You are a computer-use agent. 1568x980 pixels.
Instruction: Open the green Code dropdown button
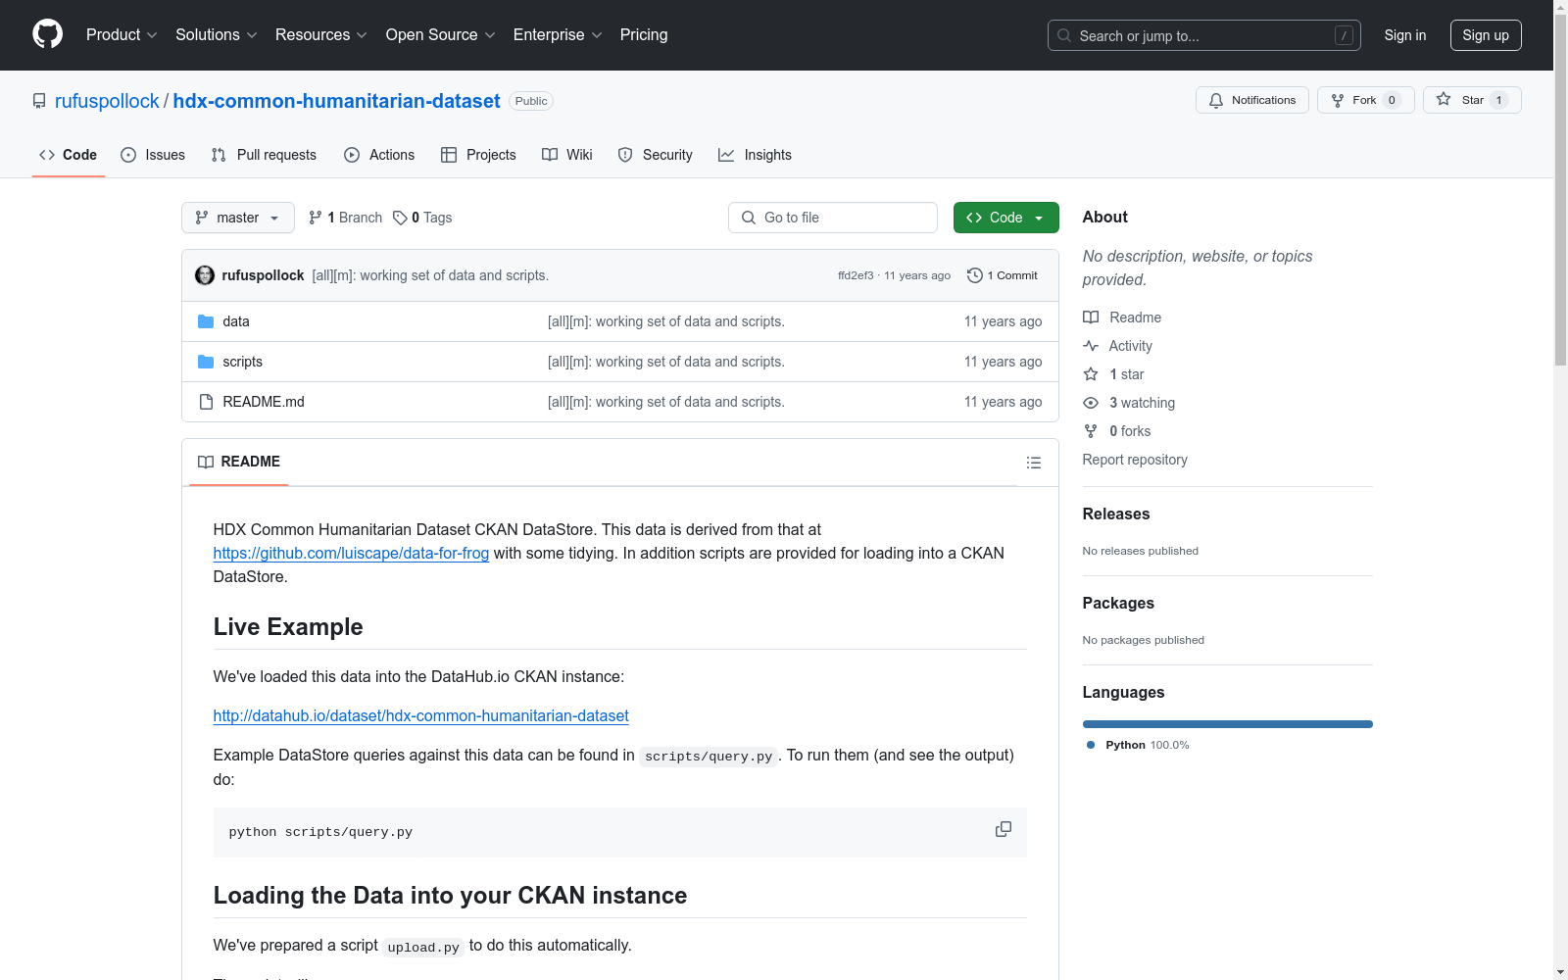[x=1005, y=218]
